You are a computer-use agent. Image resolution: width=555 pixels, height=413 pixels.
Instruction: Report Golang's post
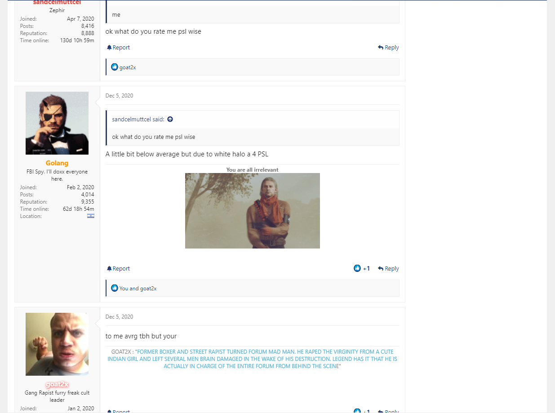[x=118, y=269]
